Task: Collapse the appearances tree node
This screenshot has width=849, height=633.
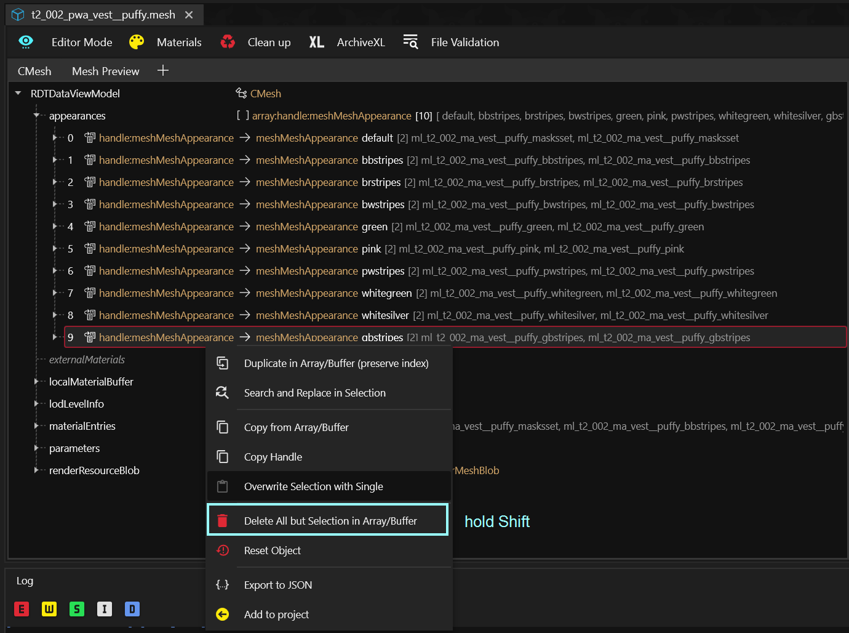Action: tap(37, 116)
